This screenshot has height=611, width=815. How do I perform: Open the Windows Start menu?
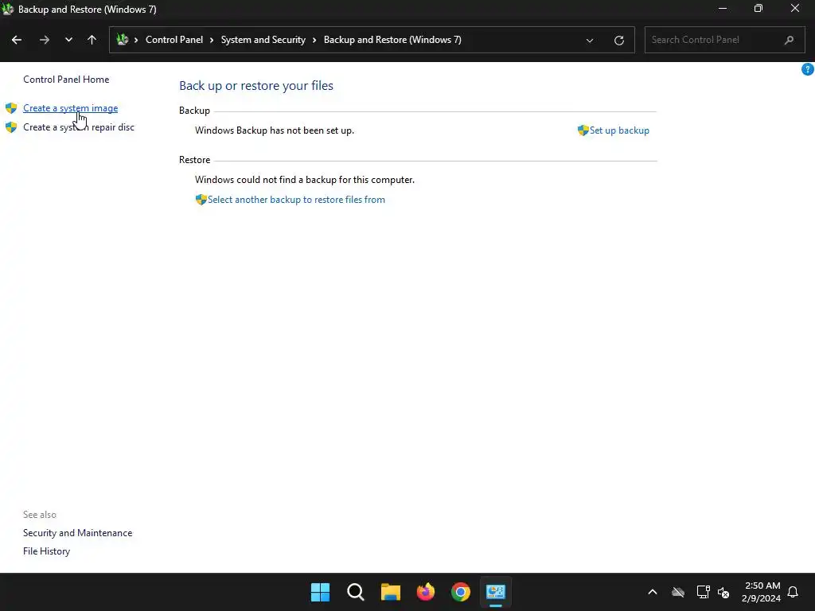pyautogui.click(x=320, y=592)
